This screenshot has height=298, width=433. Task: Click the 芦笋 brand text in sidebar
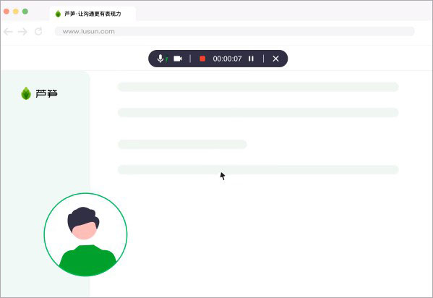click(x=46, y=94)
